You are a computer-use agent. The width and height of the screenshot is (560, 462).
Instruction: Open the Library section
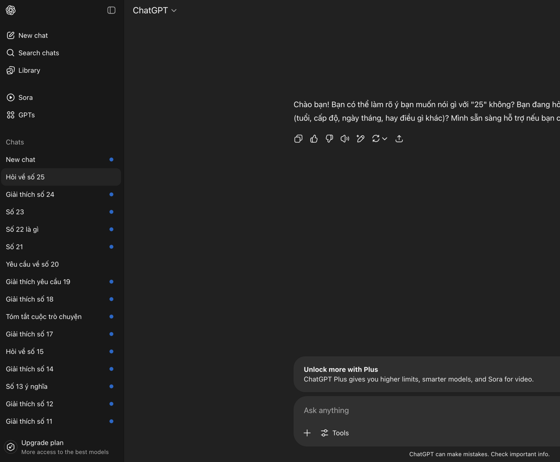click(x=61, y=70)
